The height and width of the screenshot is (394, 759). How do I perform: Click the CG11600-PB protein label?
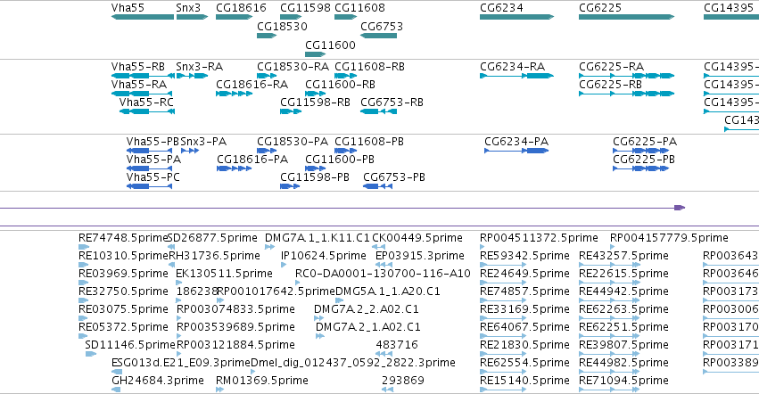(x=339, y=160)
